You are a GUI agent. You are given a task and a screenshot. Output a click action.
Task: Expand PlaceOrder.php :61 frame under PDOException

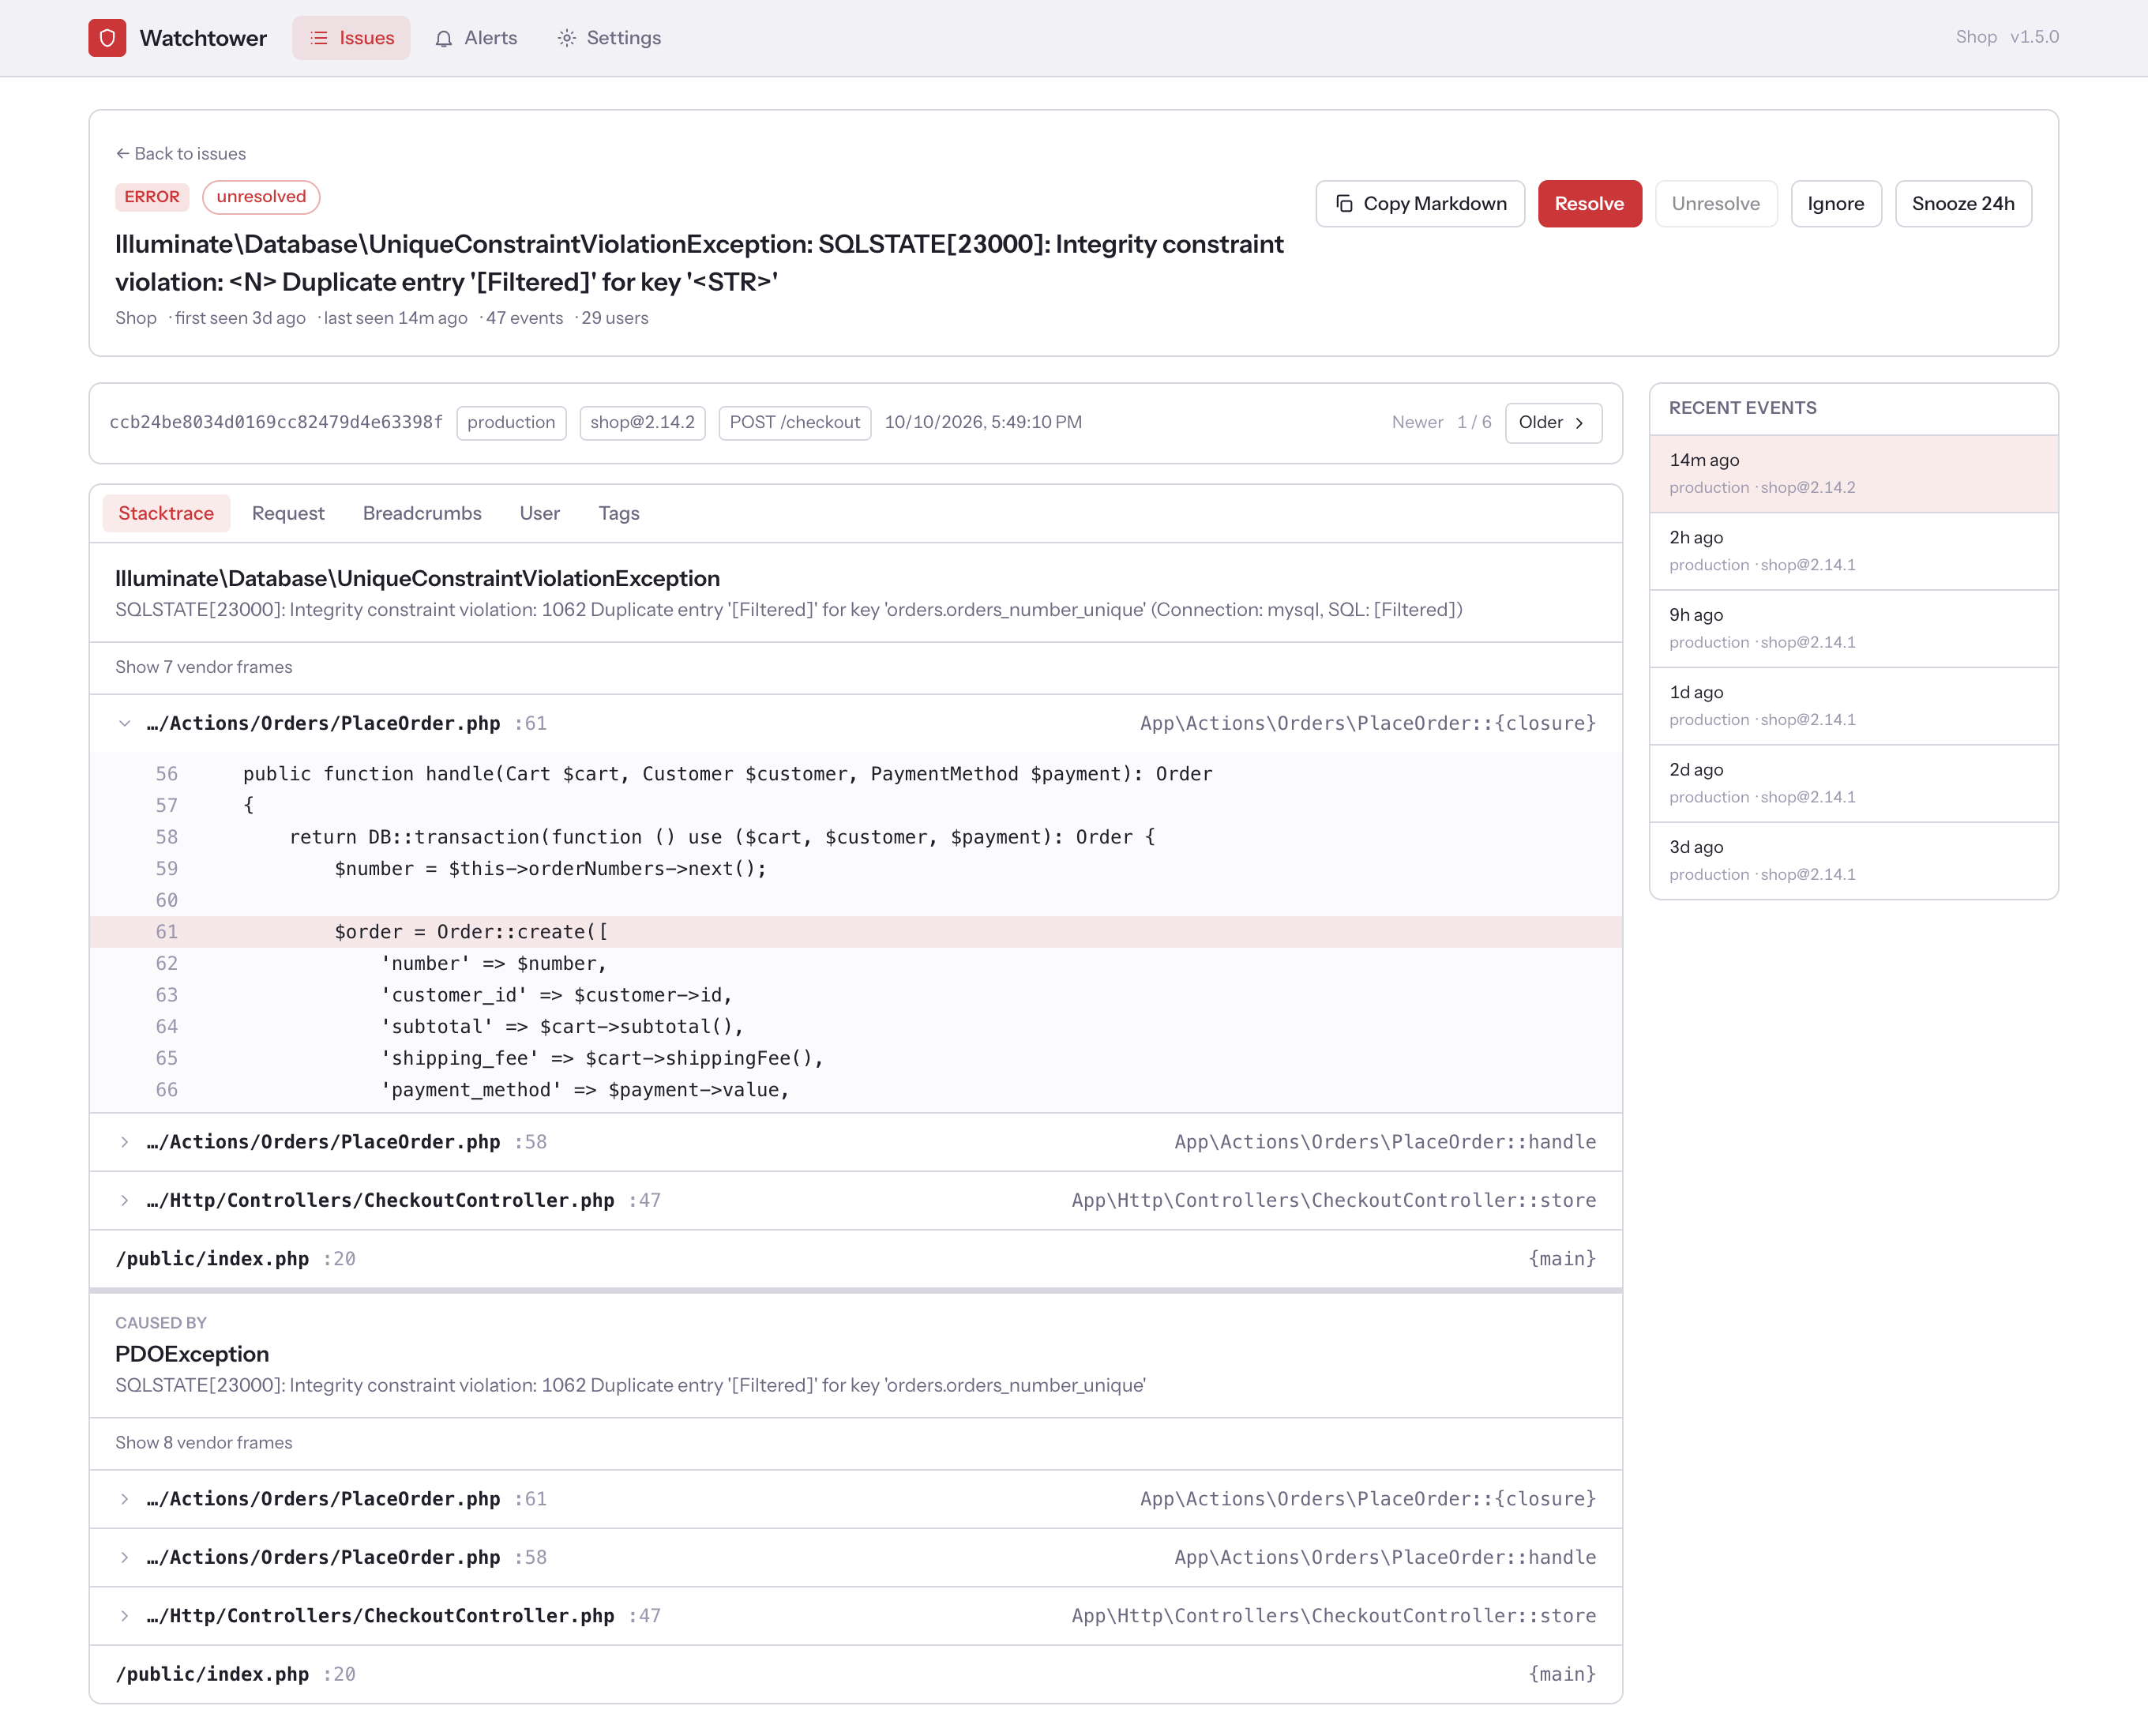[855, 1499]
